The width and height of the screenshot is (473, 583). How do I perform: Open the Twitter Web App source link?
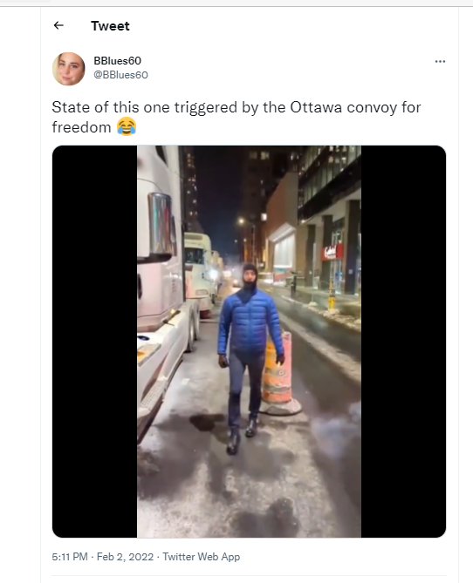(x=201, y=557)
